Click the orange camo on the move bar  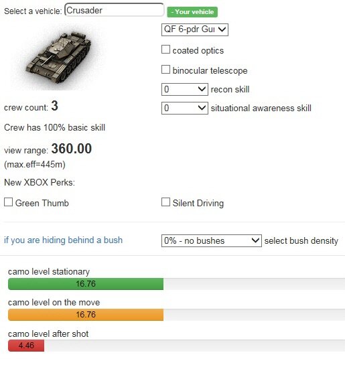[86, 315]
